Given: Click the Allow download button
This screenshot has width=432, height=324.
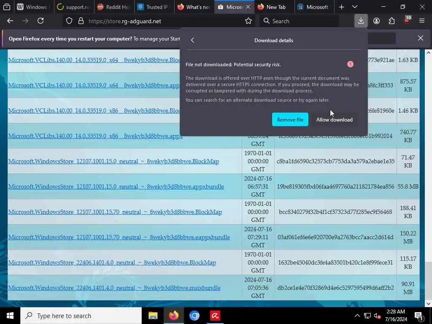Looking at the screenshot, I should click(334, 119).
